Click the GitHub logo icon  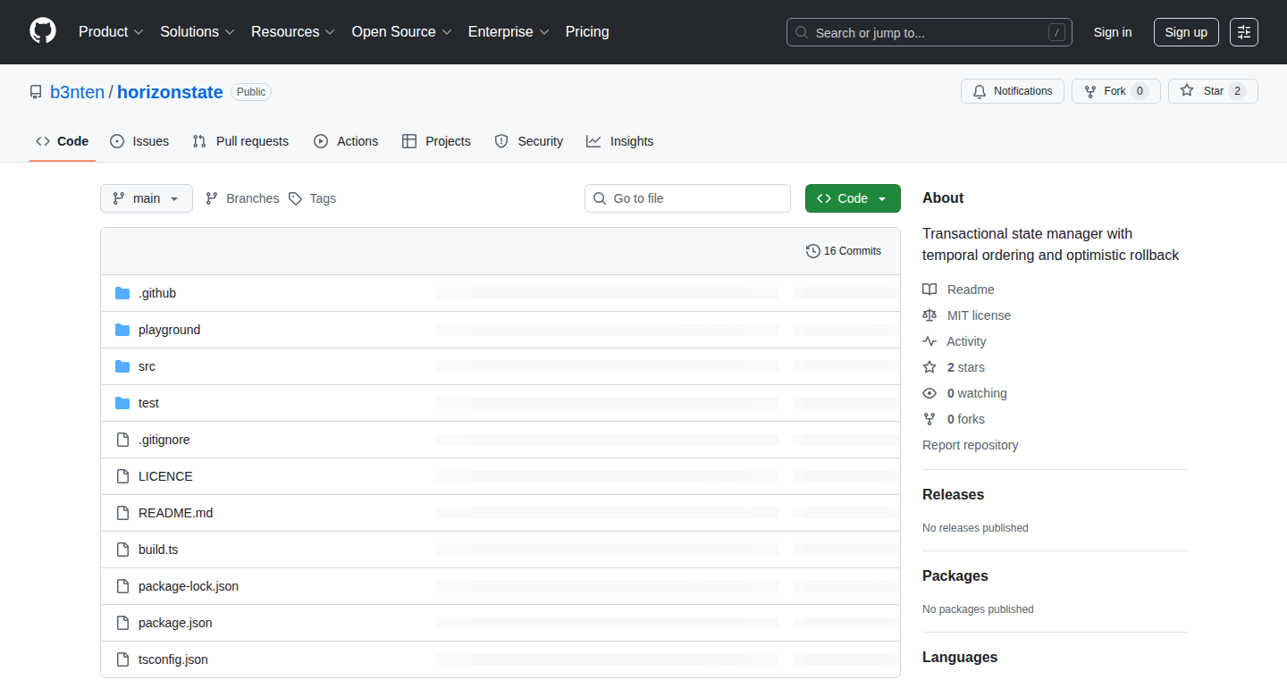[x=43, y=31]
